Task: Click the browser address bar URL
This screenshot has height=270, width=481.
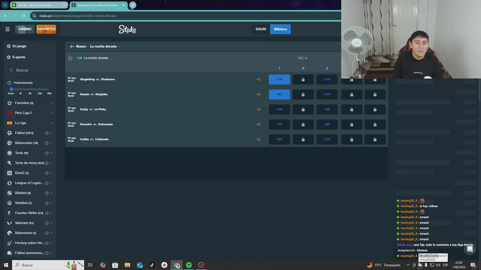Action: coord(78,16)
